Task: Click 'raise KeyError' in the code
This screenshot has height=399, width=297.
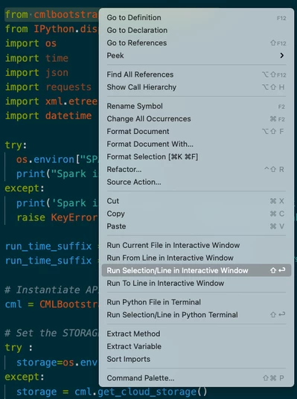Action: point(57,217)
